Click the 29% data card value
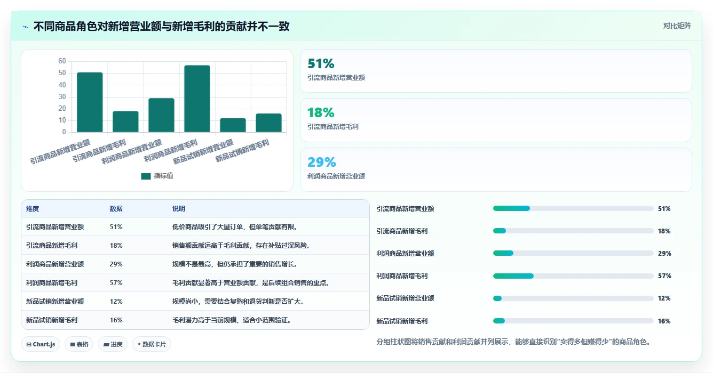Viewport: 713px width, 373px height. (322, 162)
